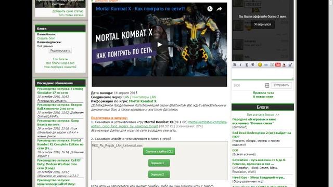
Task: Click the chat message text area
Action: point(263,74)
